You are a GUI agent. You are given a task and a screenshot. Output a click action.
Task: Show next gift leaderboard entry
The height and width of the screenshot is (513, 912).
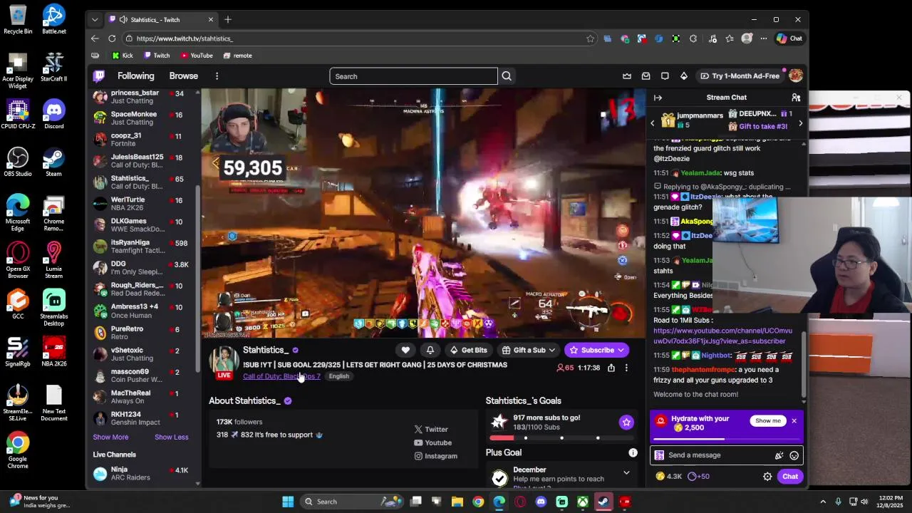pyautogui.click(x=800, y=123)
